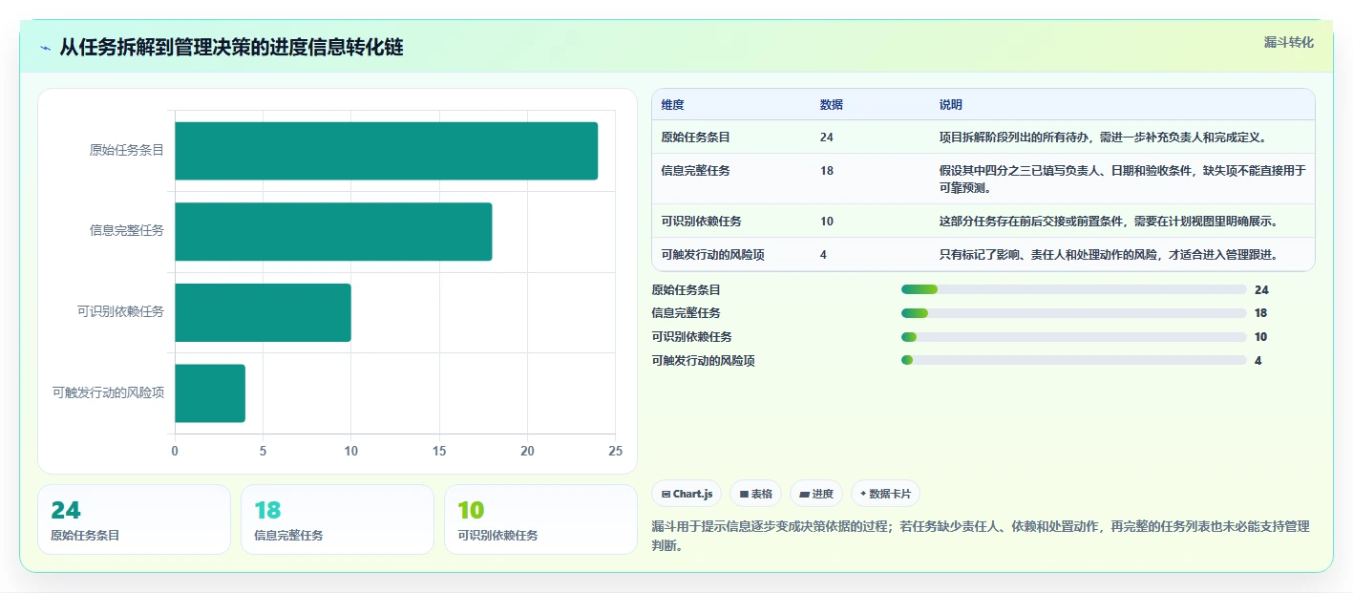Viewport: 1353px width, 593px height.
Task: Click table cell 可触发行动的风险项
Action: (712, 255)
